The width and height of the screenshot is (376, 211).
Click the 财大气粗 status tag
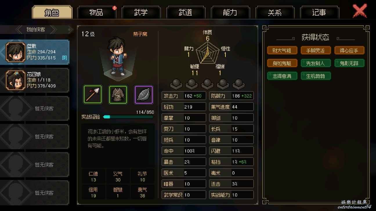282,51
